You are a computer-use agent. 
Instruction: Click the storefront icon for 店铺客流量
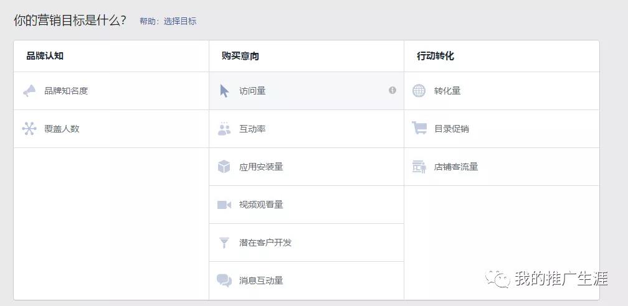click(x=419, y=167)
